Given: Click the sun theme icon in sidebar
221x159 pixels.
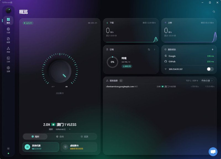Looking at the screenshot, I should click(8, 149).
